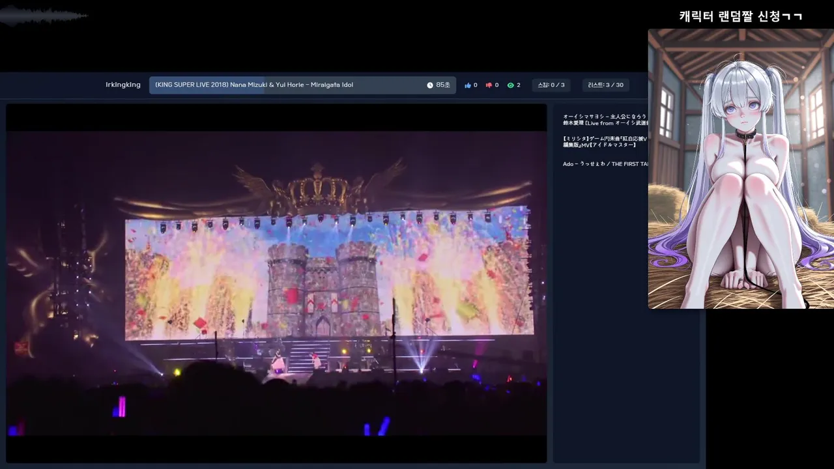Click the Irkingking requester name
834x469 pixels.
[x=123, y=85]
